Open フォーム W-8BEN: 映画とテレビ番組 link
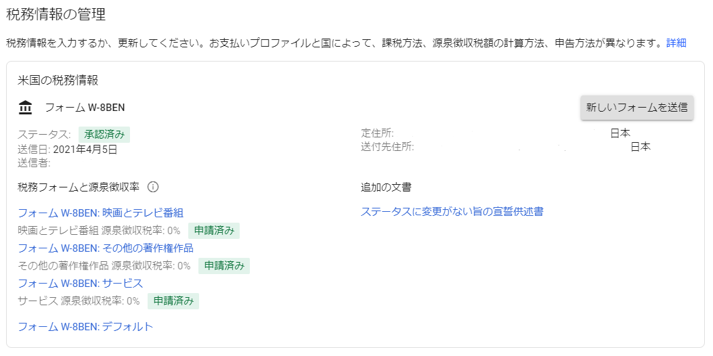This screenshot has width=713, height=356. [x=100, y=213]
